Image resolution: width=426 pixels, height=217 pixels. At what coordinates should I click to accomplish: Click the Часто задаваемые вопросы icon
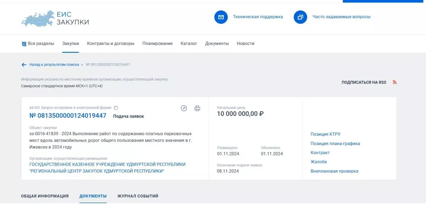[300, 17]
